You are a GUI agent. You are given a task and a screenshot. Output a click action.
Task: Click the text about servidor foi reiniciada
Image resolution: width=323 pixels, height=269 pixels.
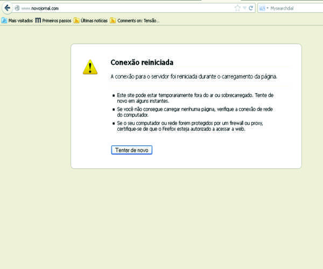pos(194,76)
